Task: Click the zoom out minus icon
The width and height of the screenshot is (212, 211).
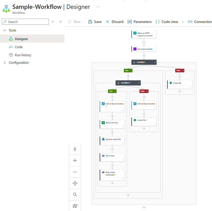Action: click(75, 172)
